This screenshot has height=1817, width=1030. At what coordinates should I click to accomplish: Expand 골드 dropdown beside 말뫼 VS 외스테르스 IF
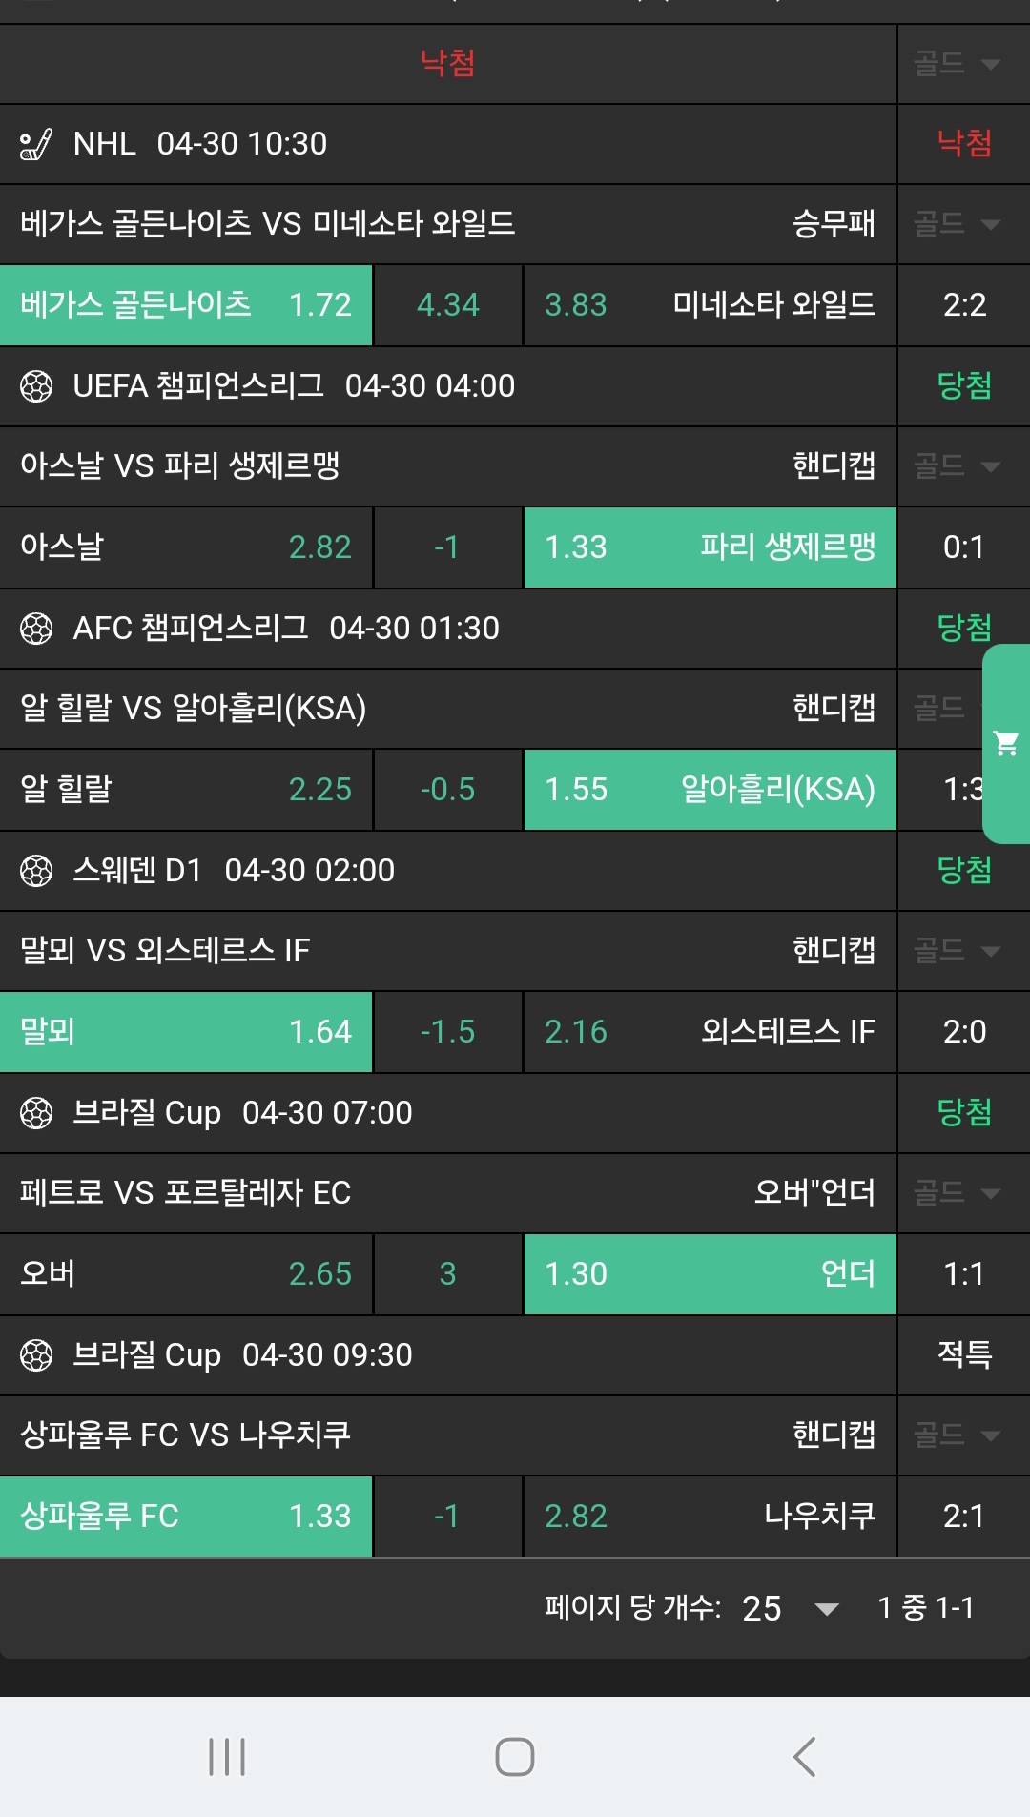point(958,951)
